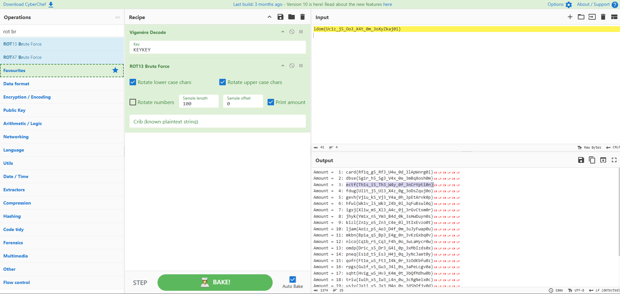Toggle Rotate upper case chars checkbox
Viewport: 620px width, 294px height.
tap(223, 82)
